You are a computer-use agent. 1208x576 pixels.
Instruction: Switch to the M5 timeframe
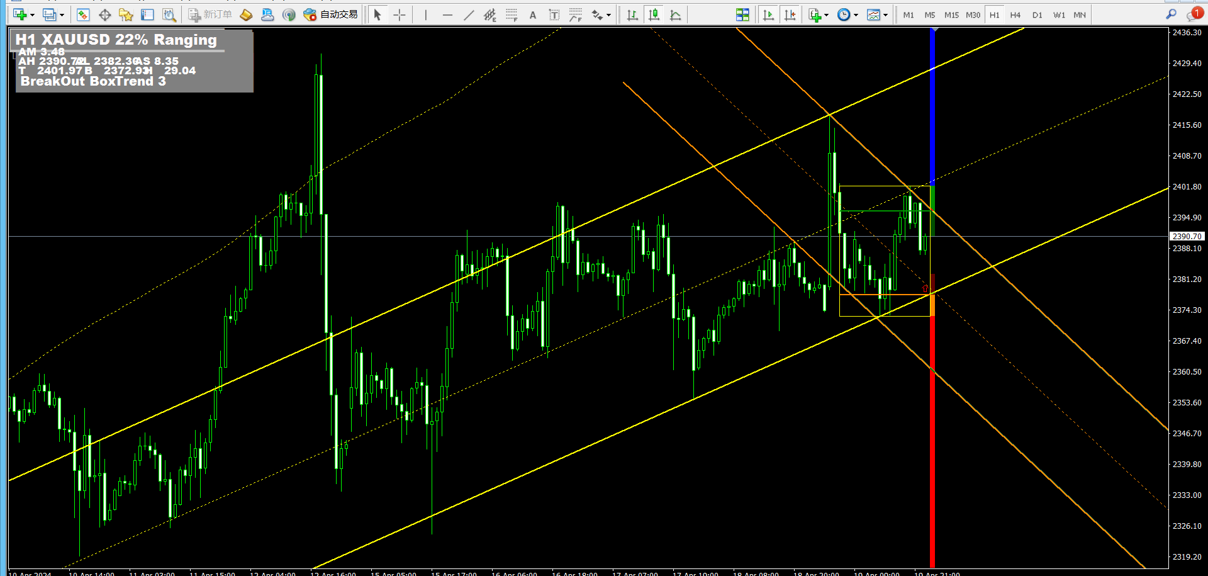[930, 15]
